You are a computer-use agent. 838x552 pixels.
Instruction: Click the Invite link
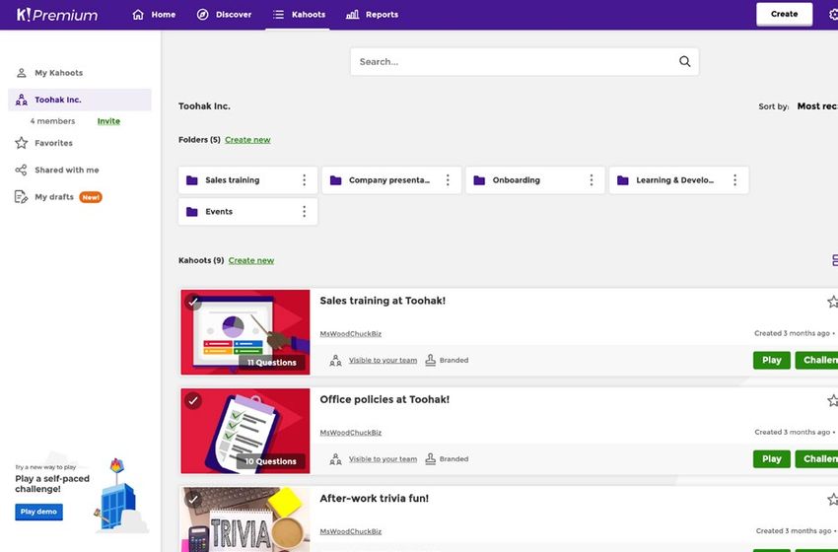[x=108, y=121]
